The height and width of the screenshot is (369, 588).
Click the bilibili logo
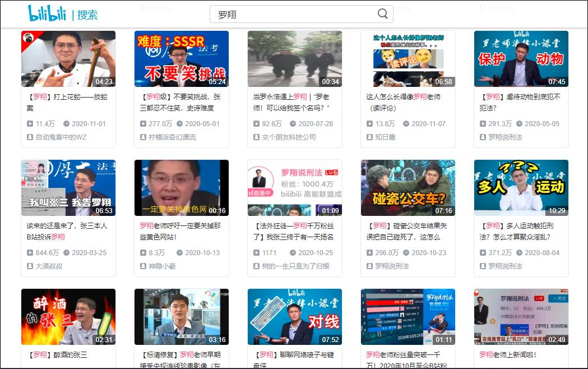pos(47,13)
